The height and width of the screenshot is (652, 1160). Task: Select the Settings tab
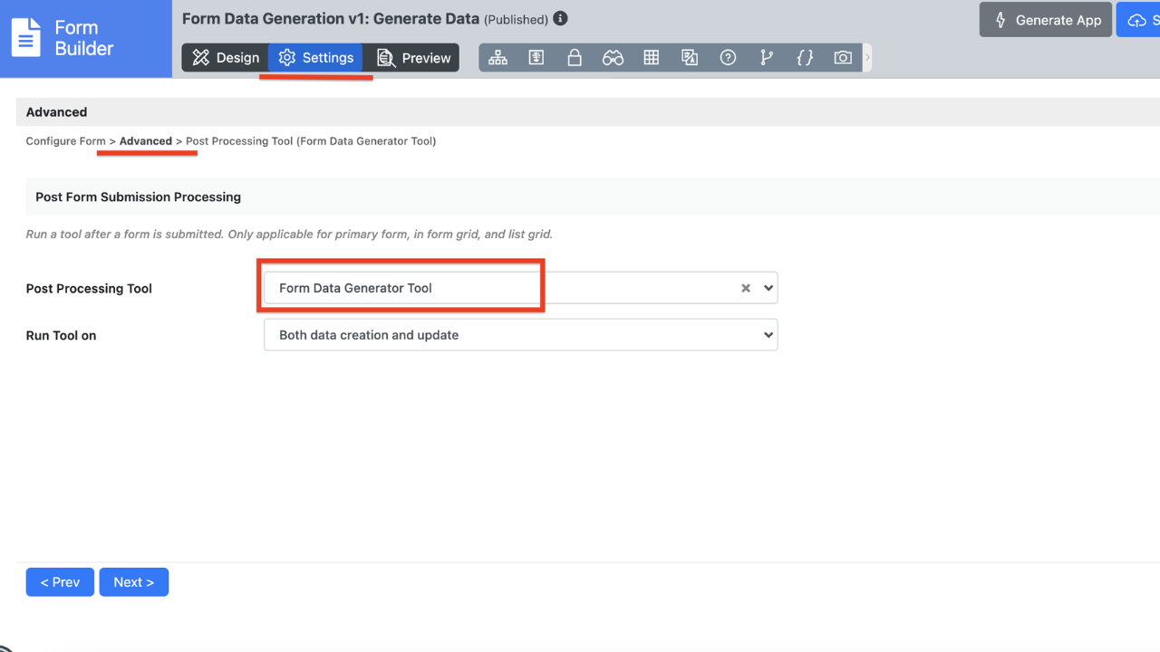coord(316,58)
